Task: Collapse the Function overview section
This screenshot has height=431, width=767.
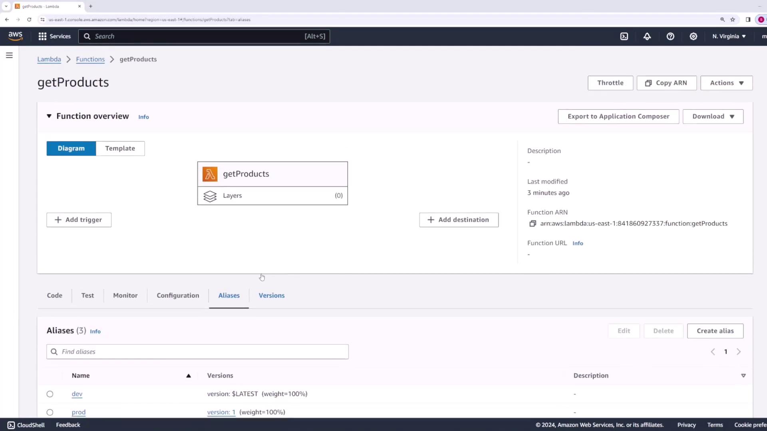Action: (x=49, y=116)
